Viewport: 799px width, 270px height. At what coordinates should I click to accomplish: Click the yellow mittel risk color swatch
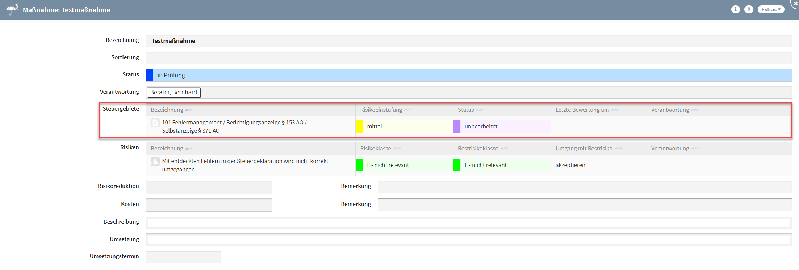point(359,127)
